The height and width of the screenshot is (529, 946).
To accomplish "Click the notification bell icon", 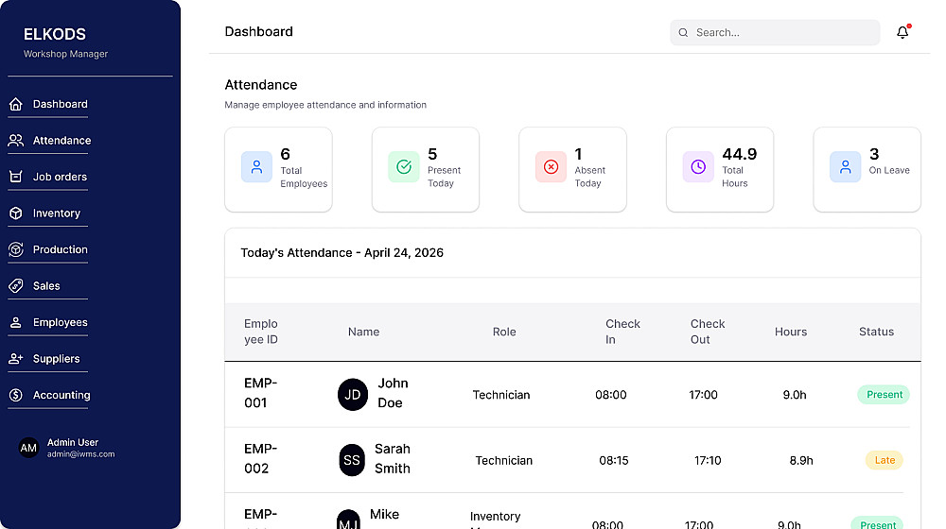I will [x=902, y=32].
